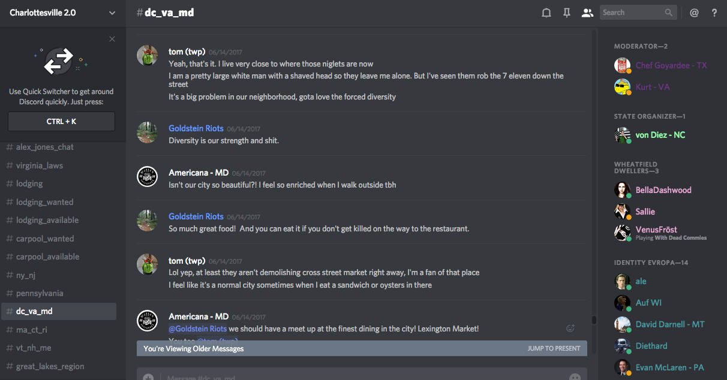Click tom (twp) avatar in first message
This screenshot has height=380, width=727.
click(148, 56)
